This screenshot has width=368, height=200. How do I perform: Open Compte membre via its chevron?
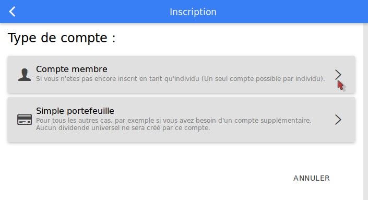pyautogui.click(x=338, y=75)
